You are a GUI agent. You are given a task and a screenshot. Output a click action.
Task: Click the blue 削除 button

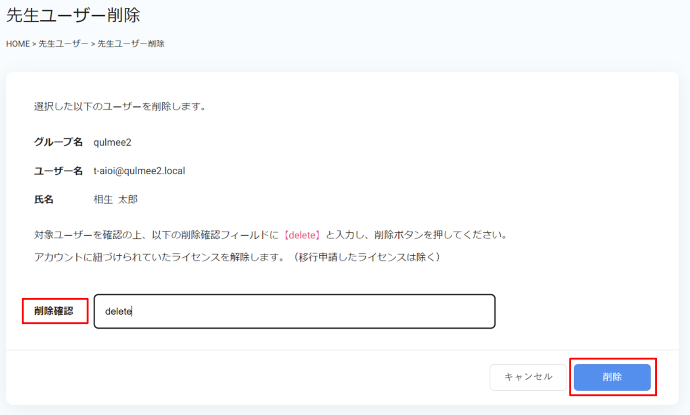[x=612, y=377]
